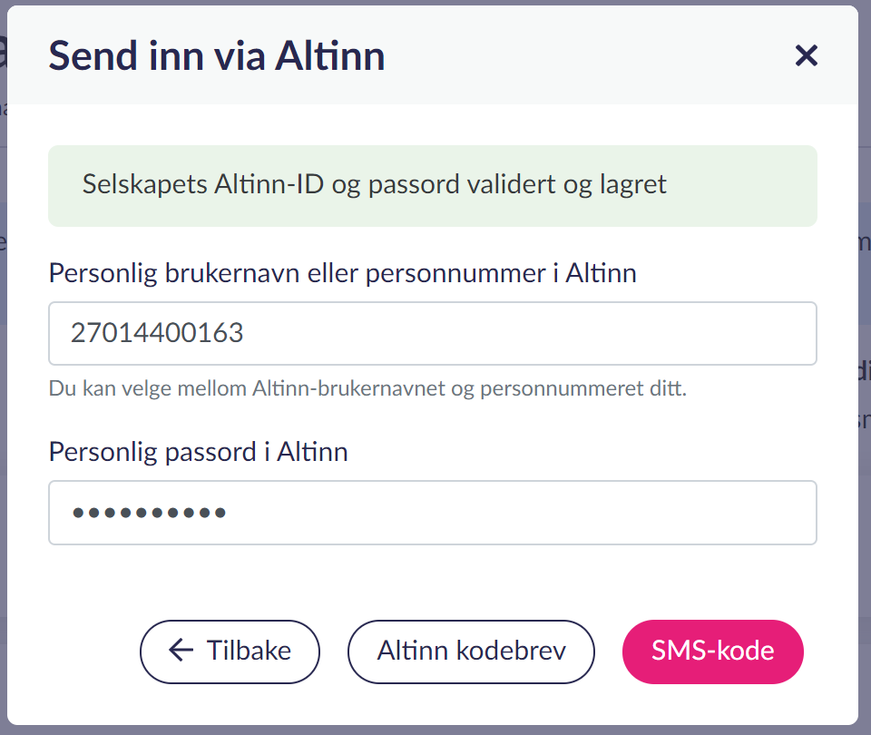The width and height of the screenshot is (871, 735).
Task: Click the dimmed backdrop left of the dialog
Action: point(4,454)
